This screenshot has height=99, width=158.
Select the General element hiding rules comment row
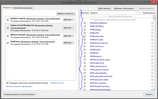116,16
